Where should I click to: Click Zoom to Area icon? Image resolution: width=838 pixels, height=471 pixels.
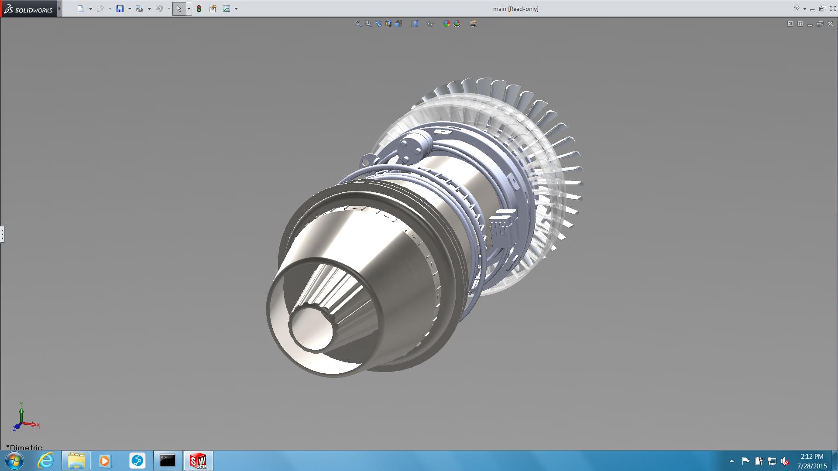tap(368, 24)
